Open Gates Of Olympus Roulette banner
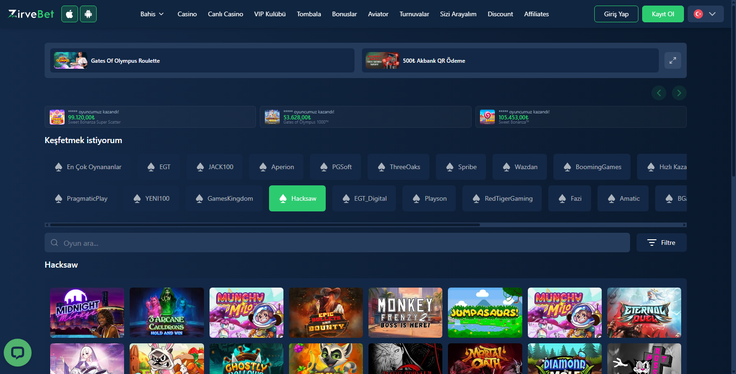This screenshot has width=736, height=374. 202,60
